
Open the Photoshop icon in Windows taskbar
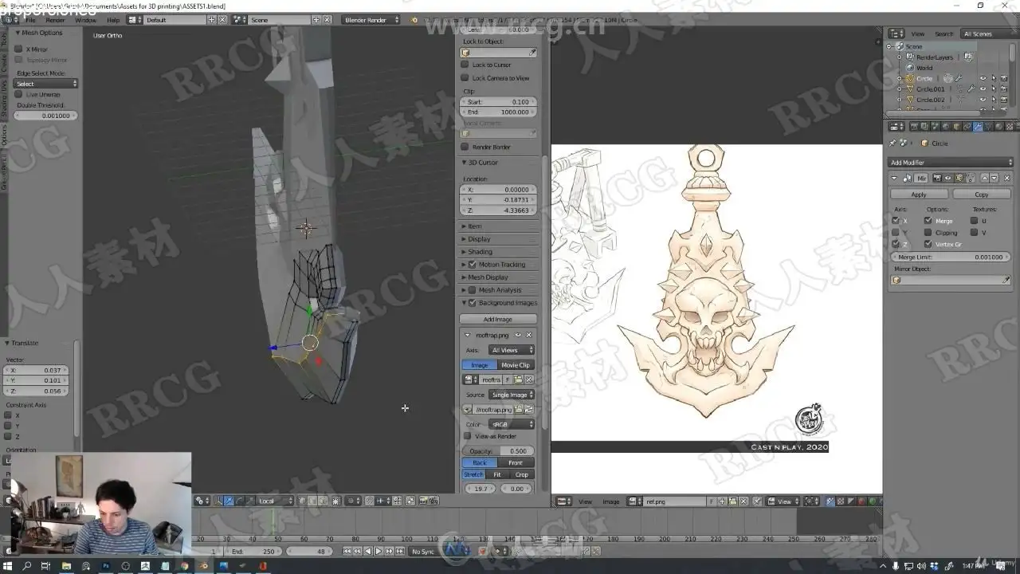pyautogui.click(x=105, y=566)
